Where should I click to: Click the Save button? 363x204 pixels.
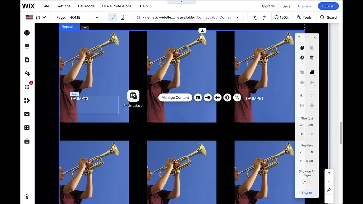(286, 6)
